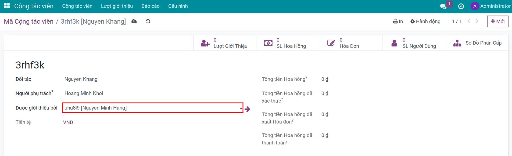Save the record with cloud upload icon

(134, 21)
